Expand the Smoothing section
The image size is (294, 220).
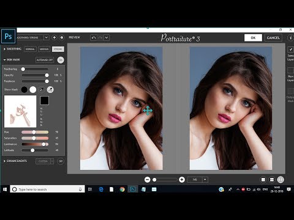pyautogui.click(x=4, y=49)
